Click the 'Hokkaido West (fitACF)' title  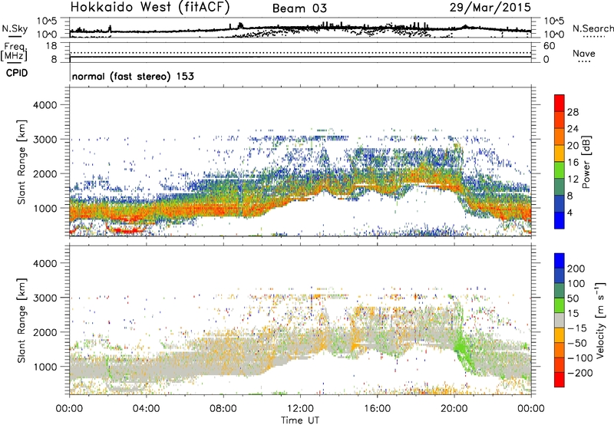(150, 7)
